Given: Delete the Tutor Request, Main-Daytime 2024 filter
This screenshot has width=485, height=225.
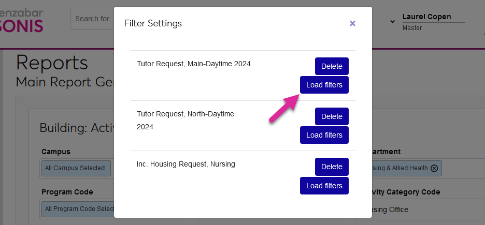Looking at the screenshot, I should (332, 66).
